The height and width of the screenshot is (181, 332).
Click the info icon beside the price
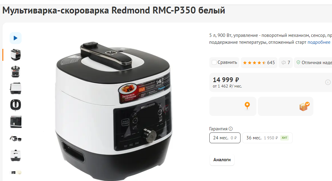[x=328, y=82]
